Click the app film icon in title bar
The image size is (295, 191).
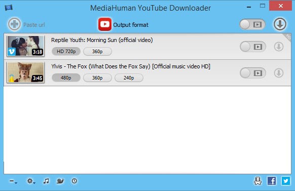9,8
